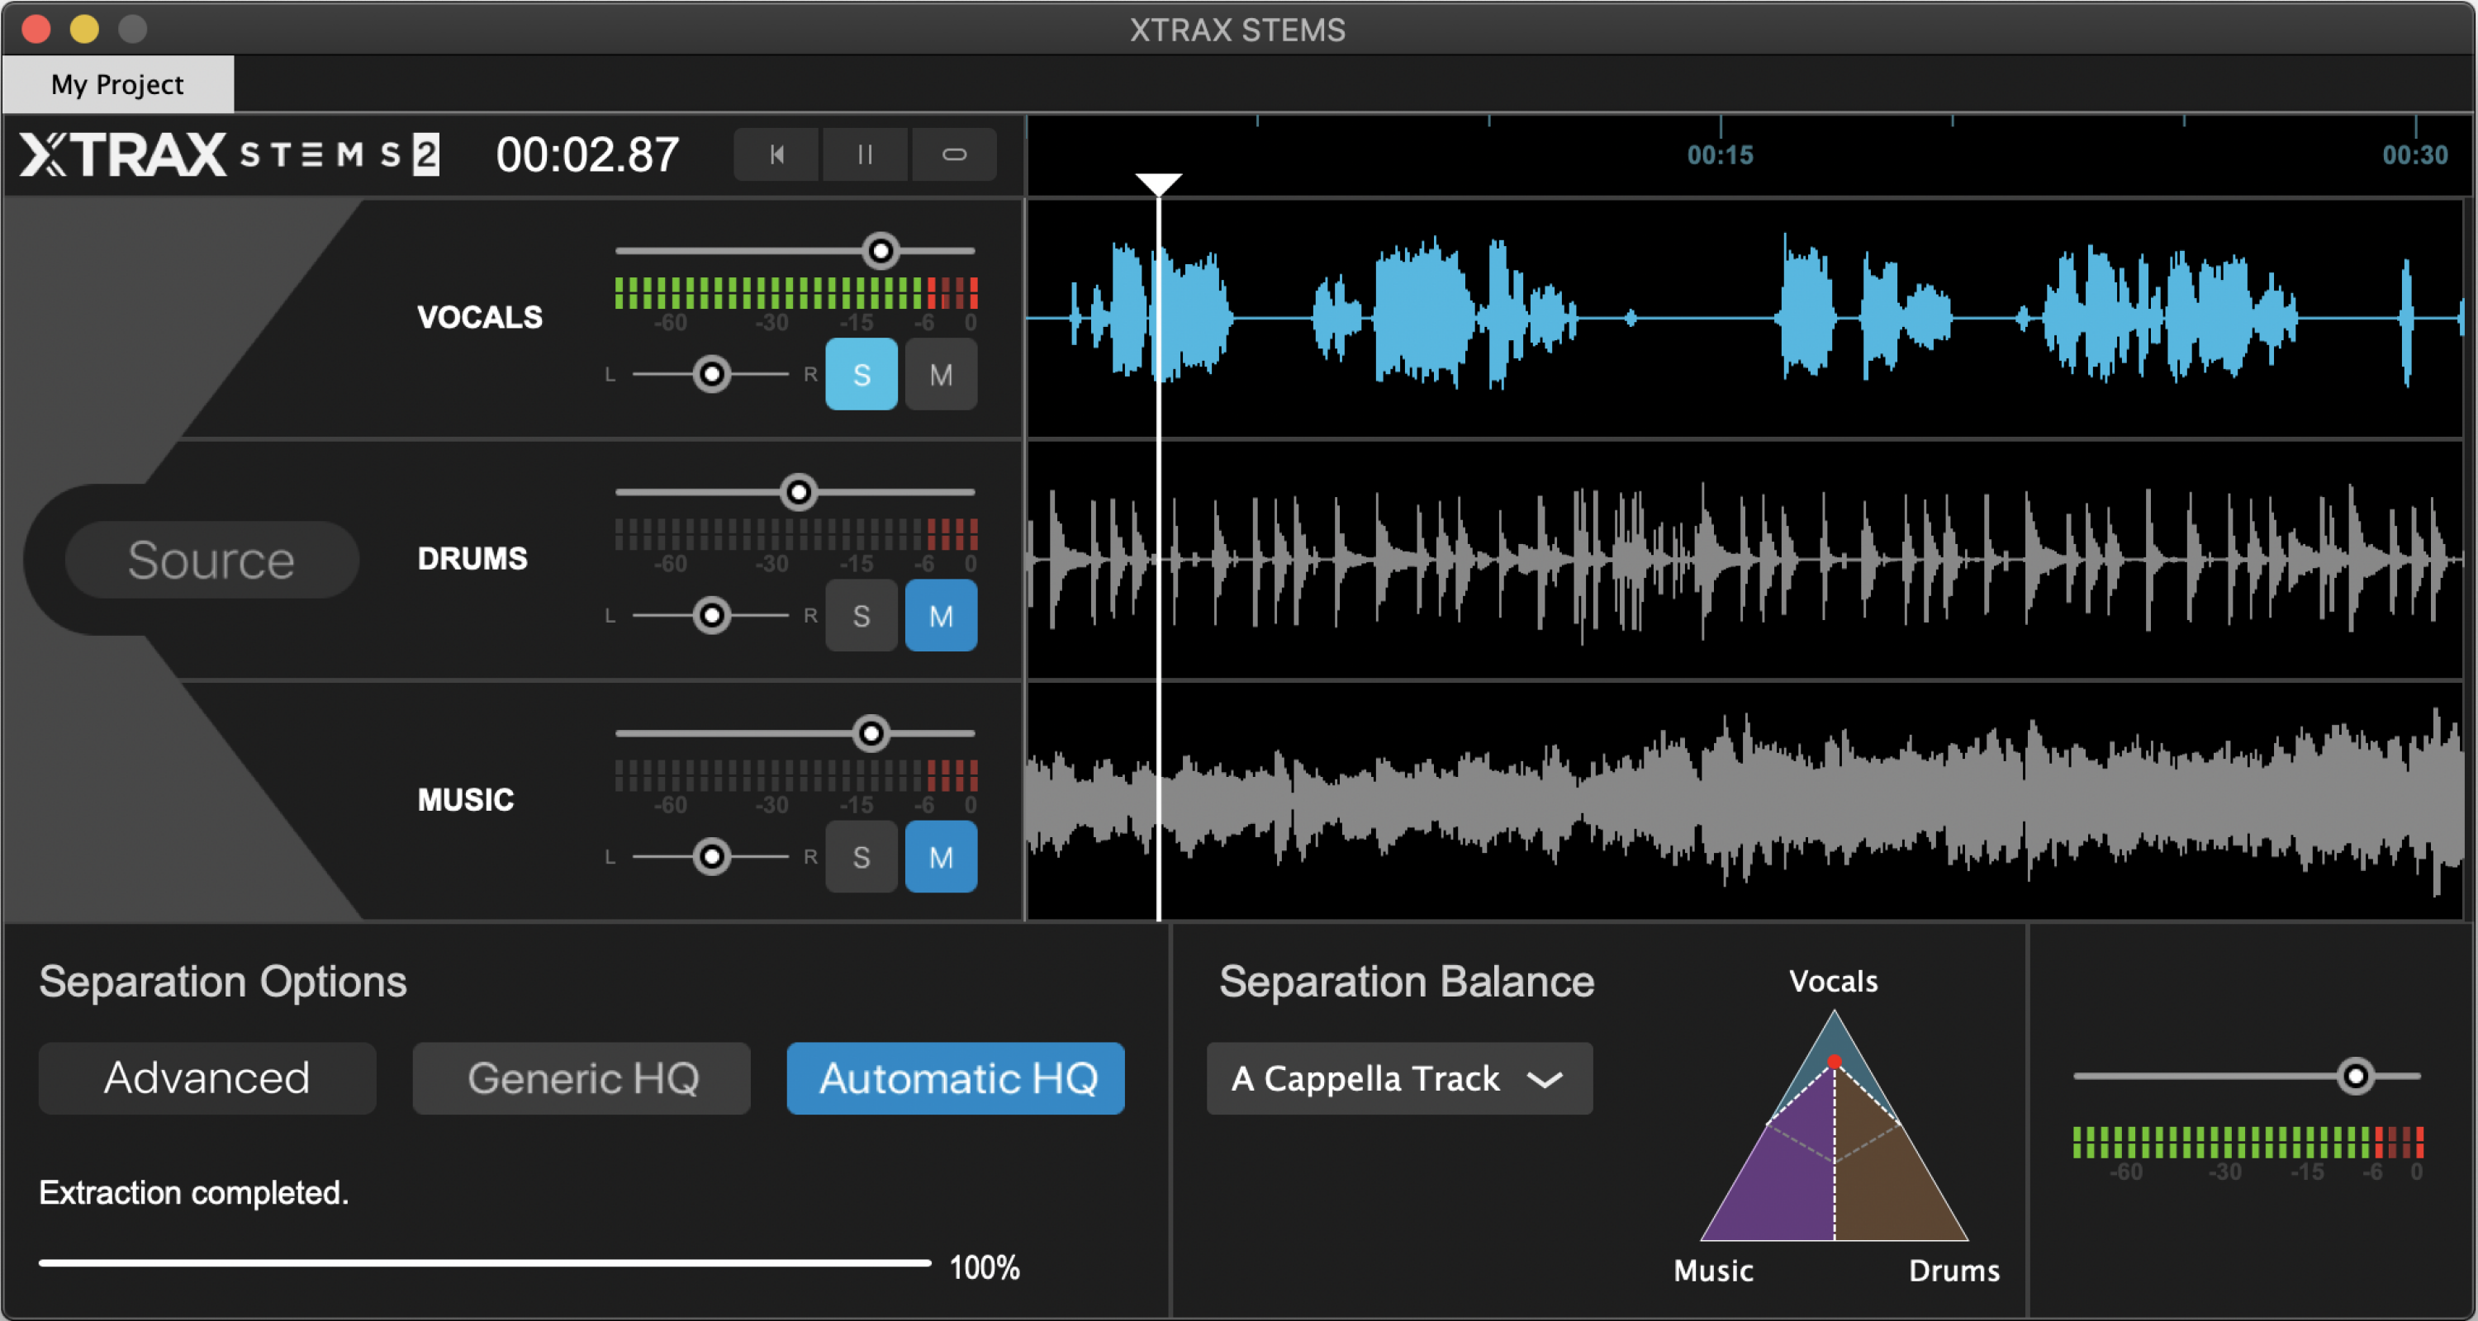Mute the Vocals track
2478x1321 pixels.
(941, 375)
